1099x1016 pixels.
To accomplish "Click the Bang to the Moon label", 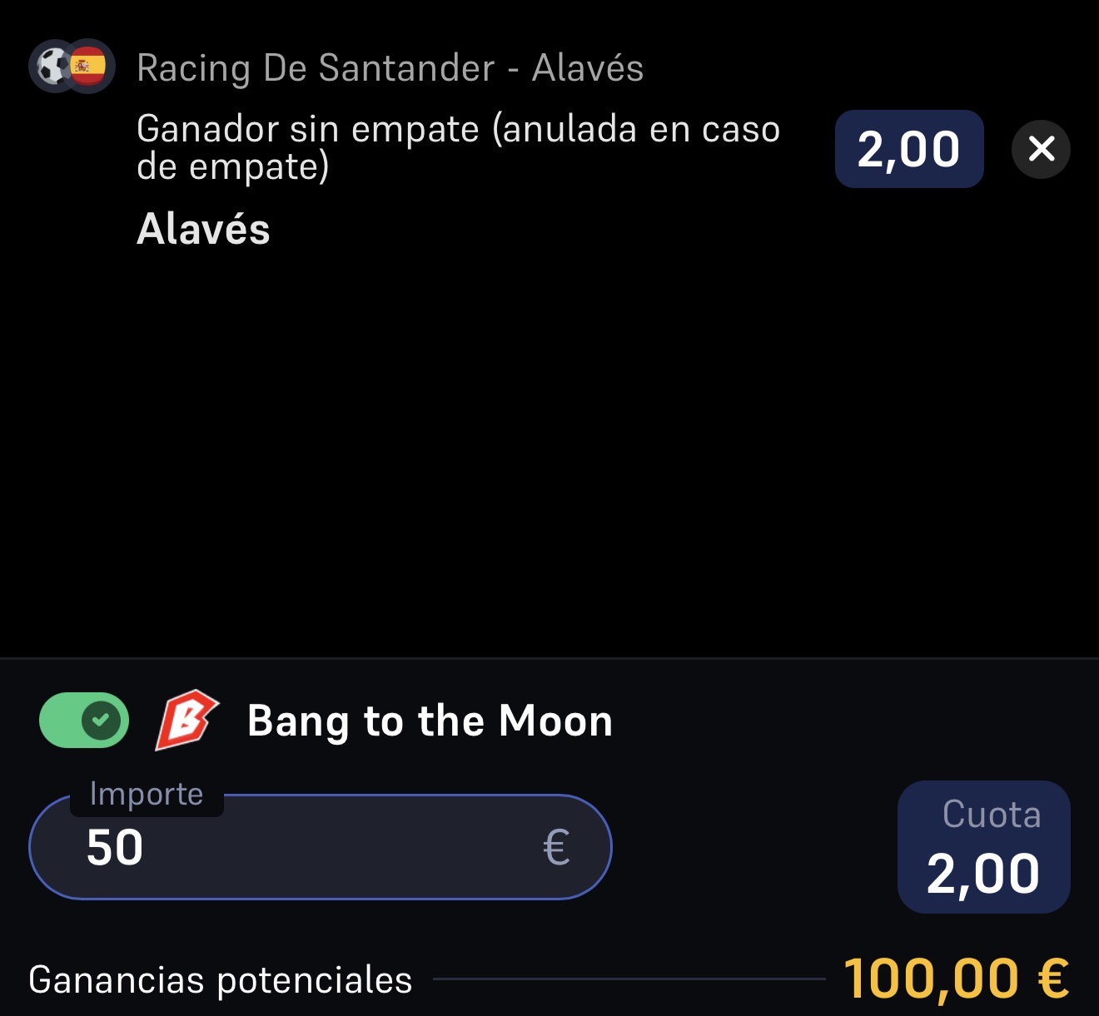I will coord(430,721).
